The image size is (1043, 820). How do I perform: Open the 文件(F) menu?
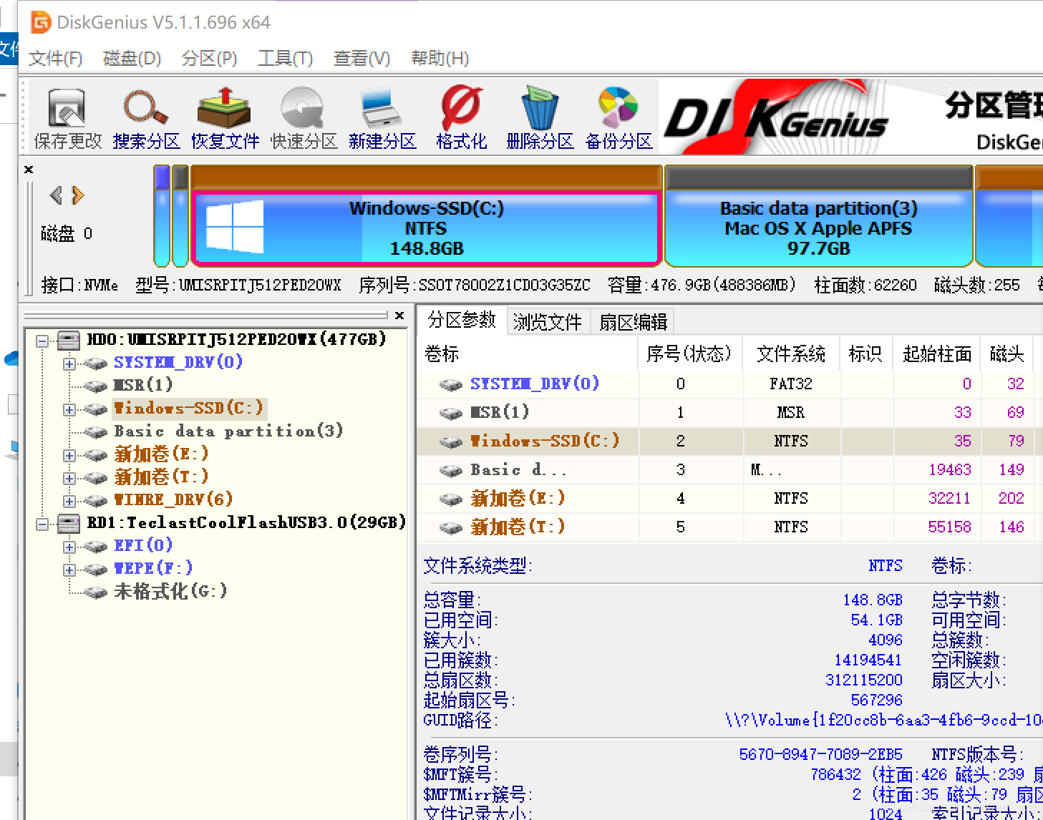pyautogui.click(x=55, y=58)
